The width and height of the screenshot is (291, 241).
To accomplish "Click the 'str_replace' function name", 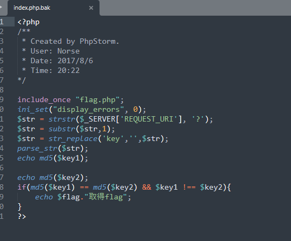I will [x=73, y=138].
